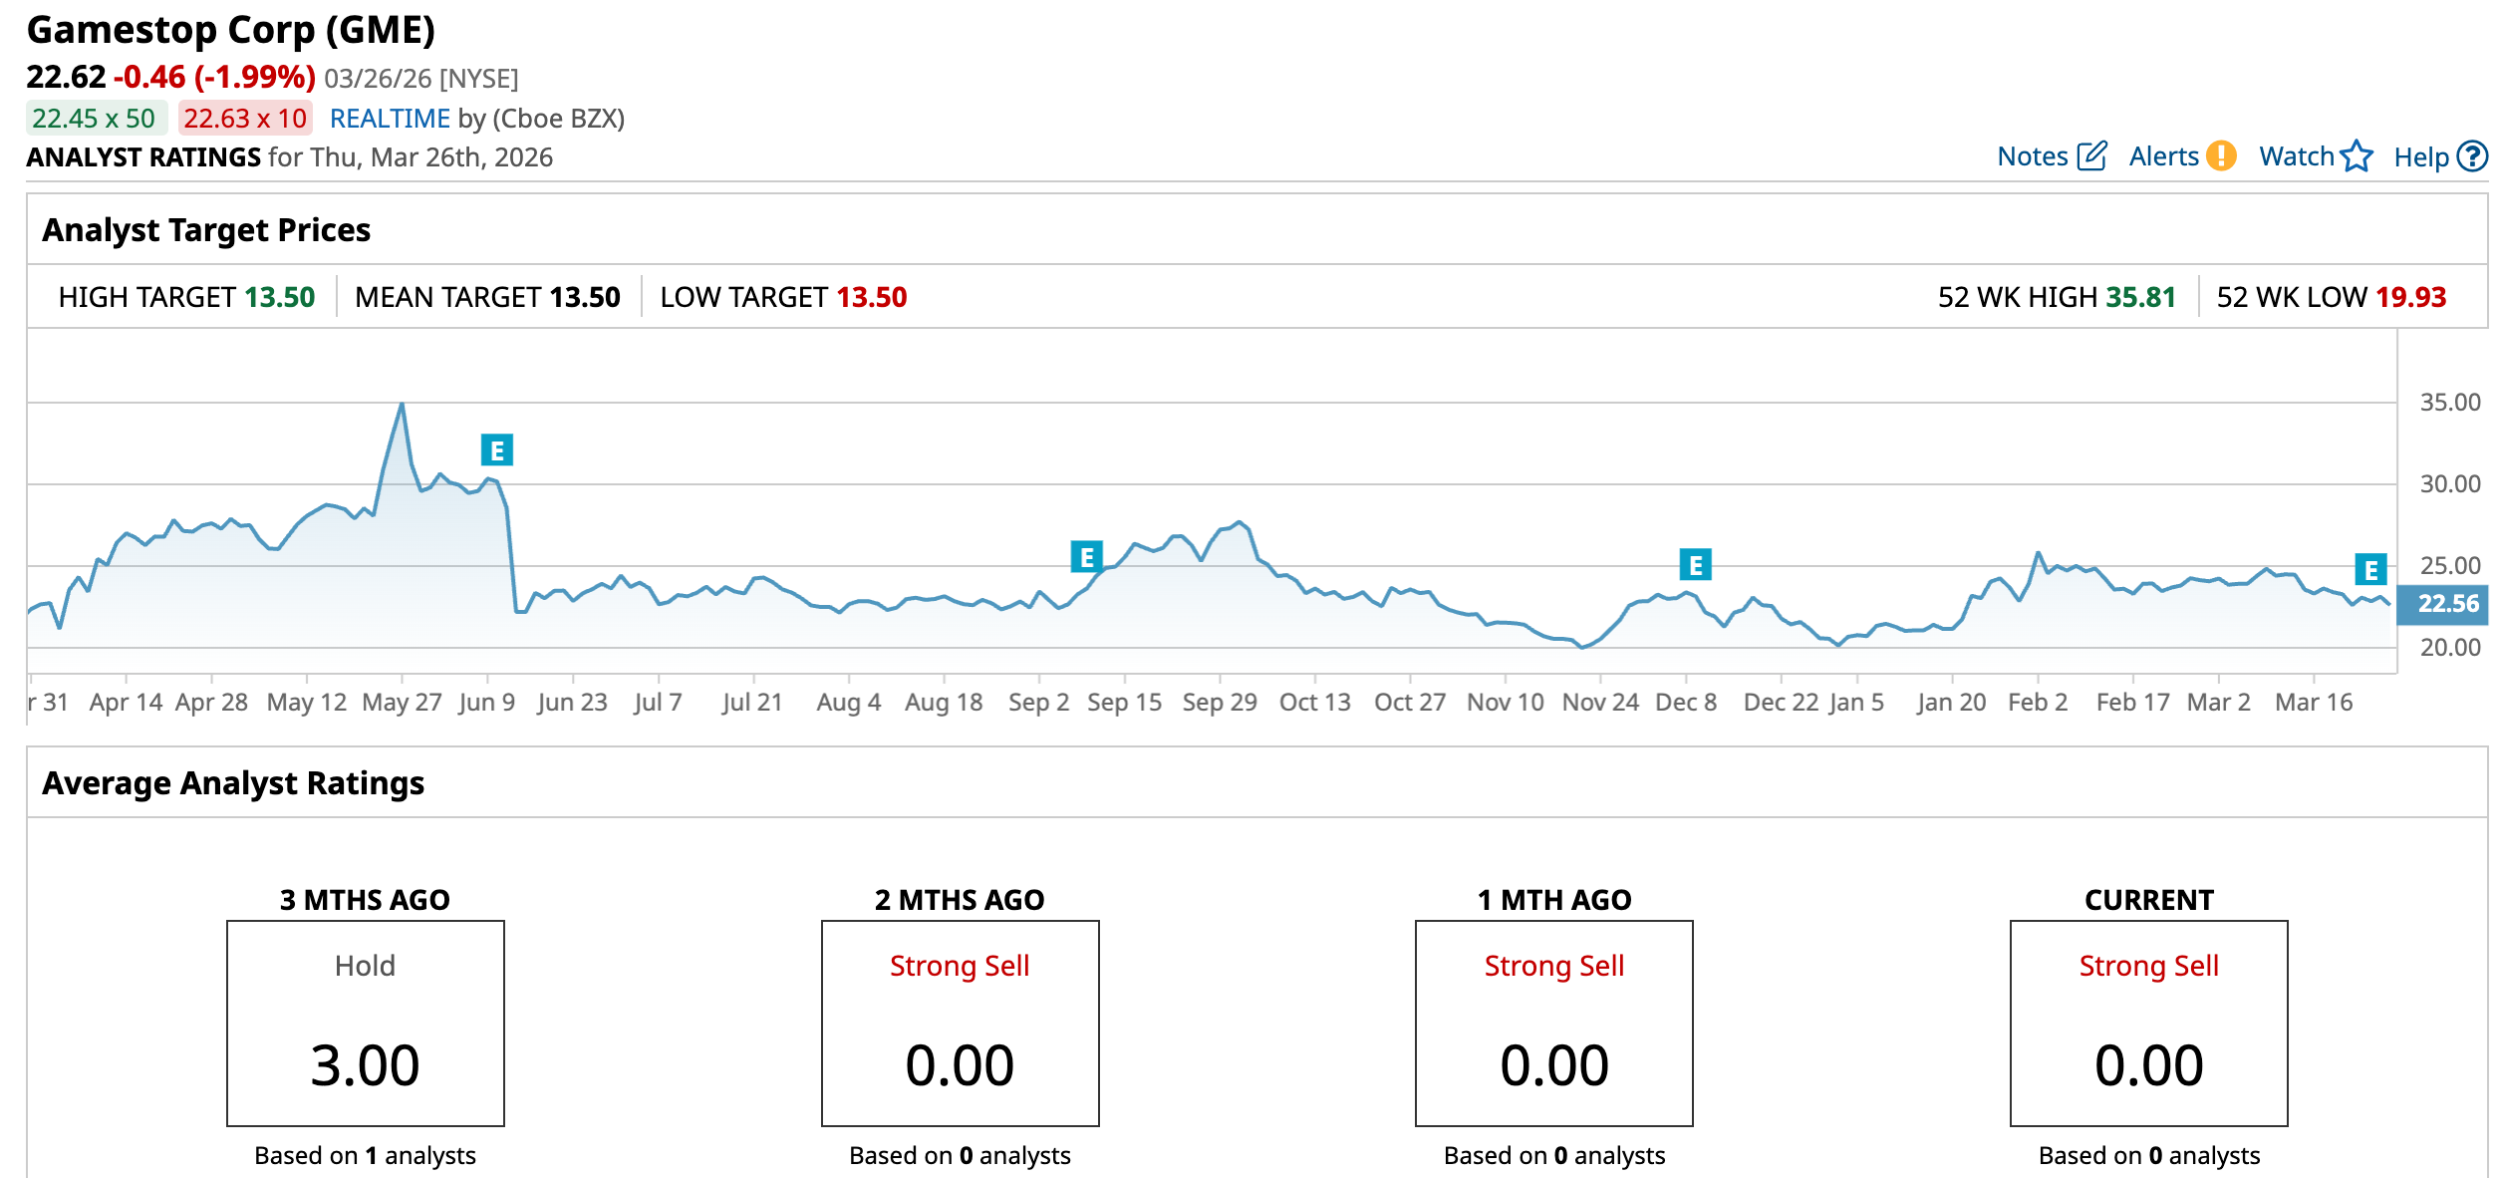This screenshot has height=1178, width=2501.
Task: Click the earnings E marker near Jun 9
Action: 497,450
